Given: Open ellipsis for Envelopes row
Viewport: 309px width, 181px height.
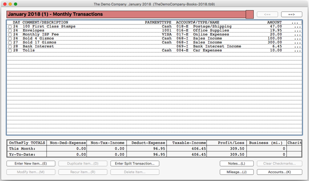Looking at the screenshot, I should click(x=297, y=31).
